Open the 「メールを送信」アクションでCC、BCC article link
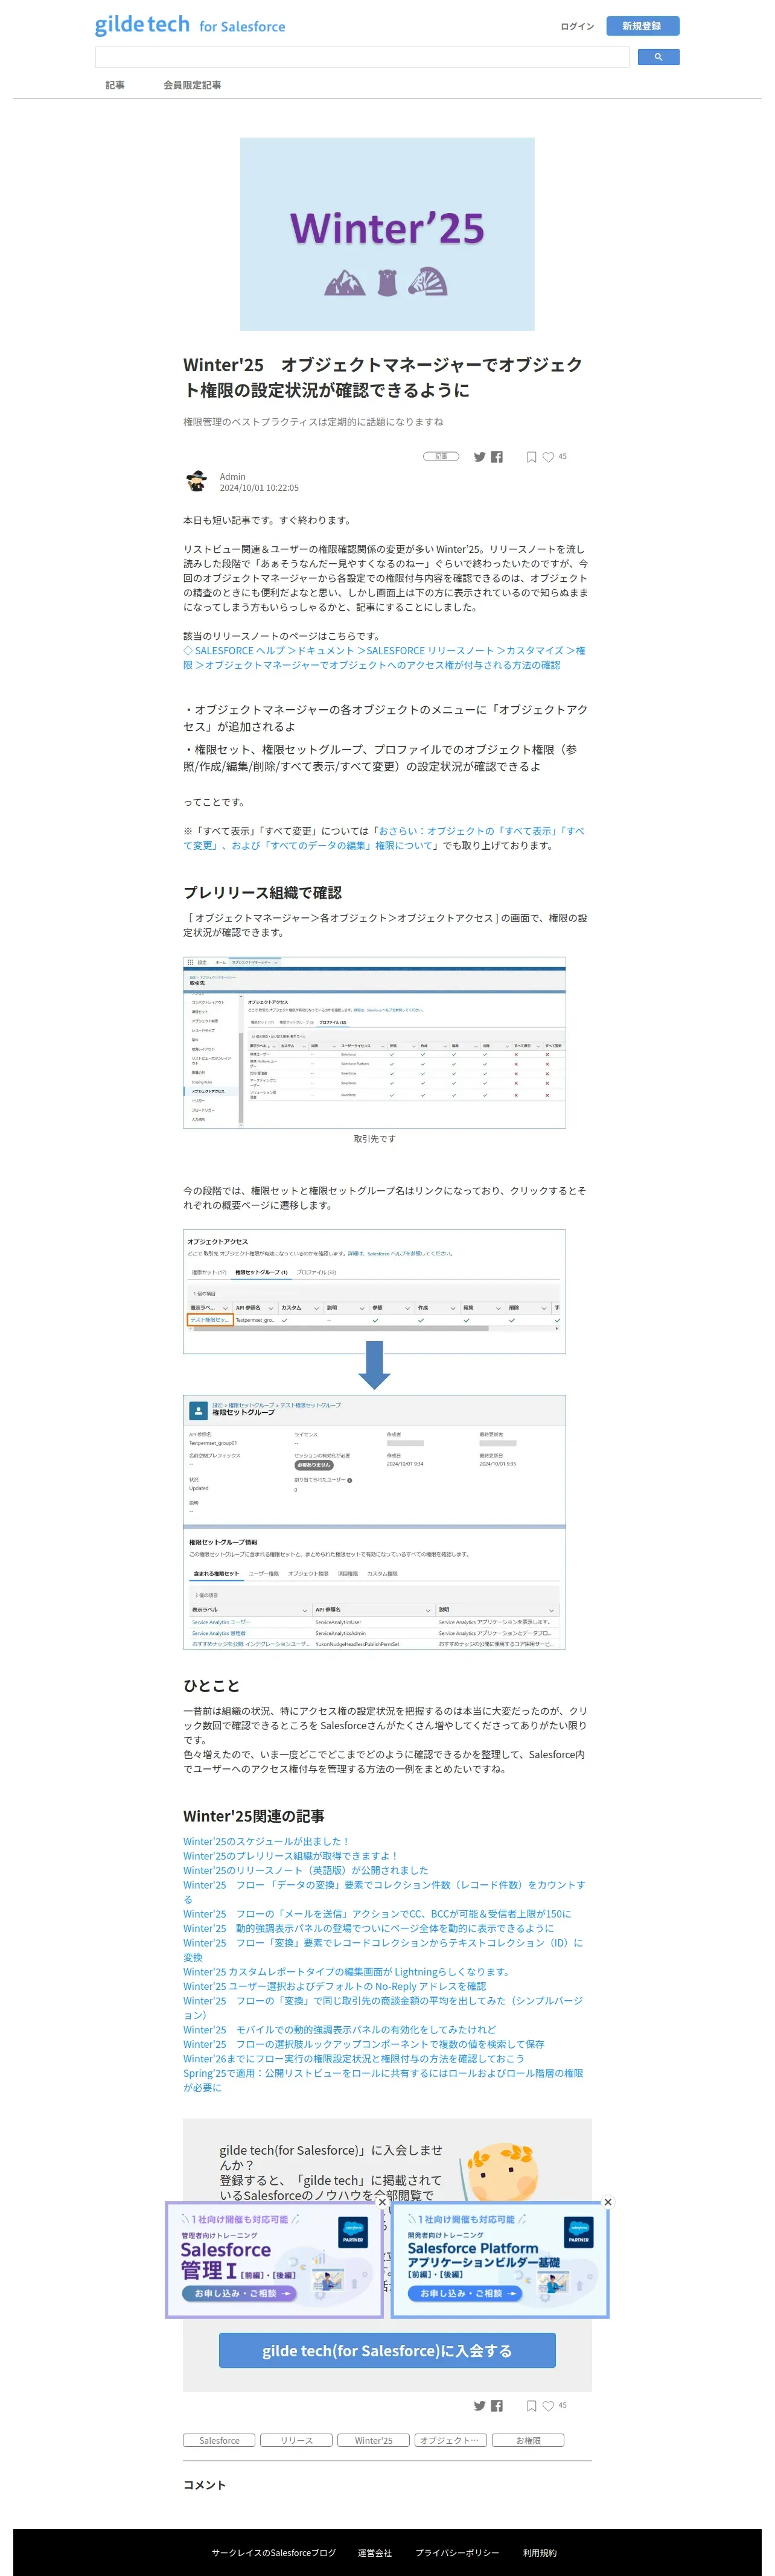This screenshot has width=775, height=2576. tap(377, 1914)
